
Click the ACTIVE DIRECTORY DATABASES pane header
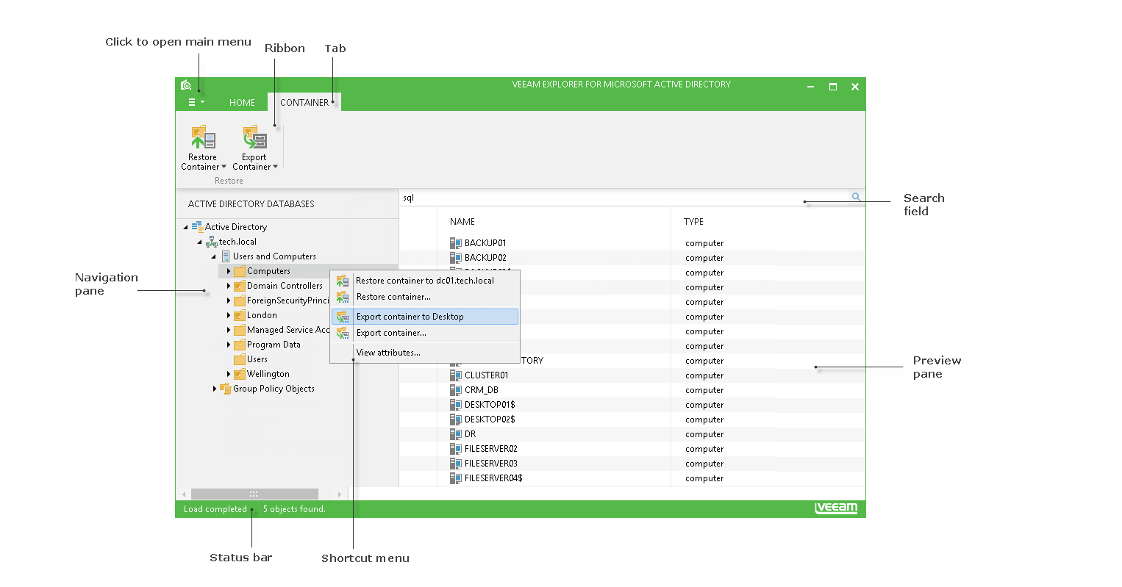pyautogui.click(x=251, y=204)
